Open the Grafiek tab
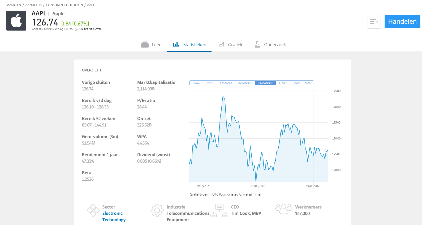 tap(230, 45)
